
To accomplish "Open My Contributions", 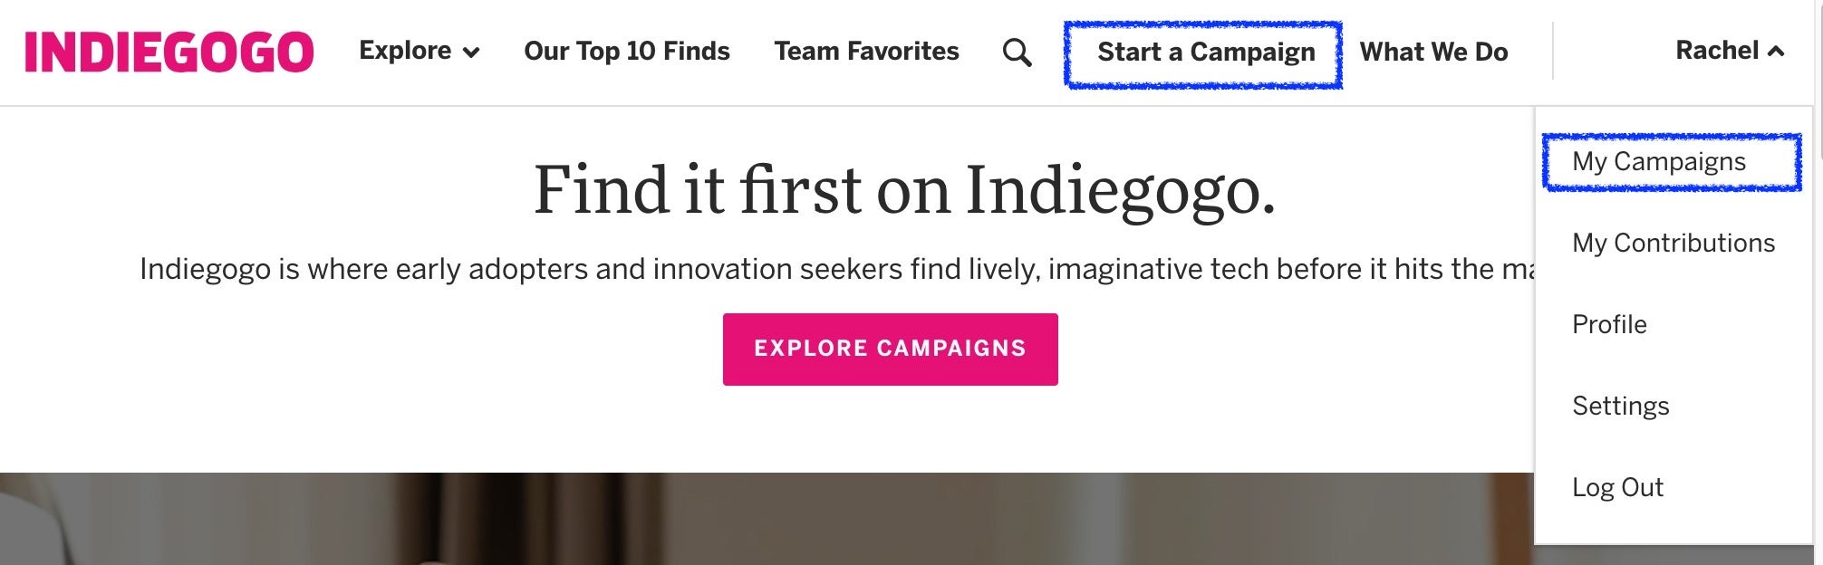I will (1673, 243).
